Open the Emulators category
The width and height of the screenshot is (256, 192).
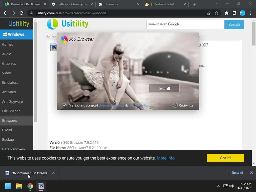pos(16,82)
